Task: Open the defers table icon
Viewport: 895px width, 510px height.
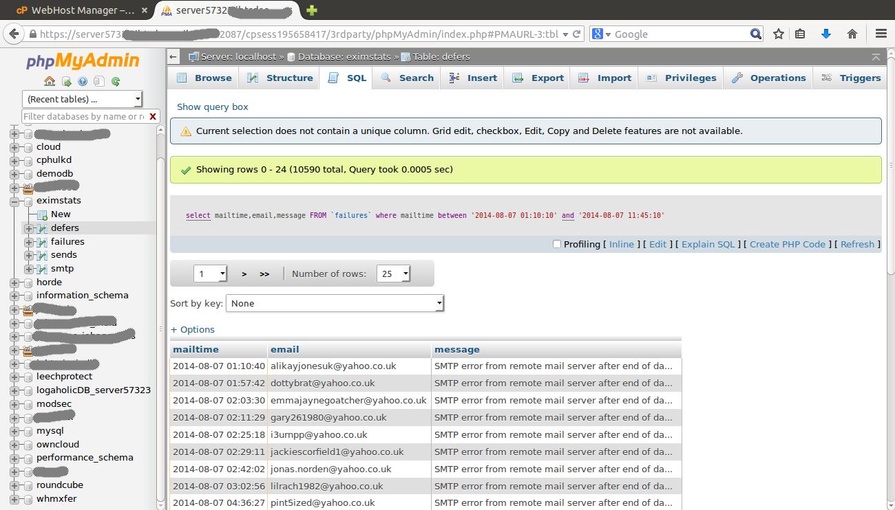Action: [x=42, y=228]
